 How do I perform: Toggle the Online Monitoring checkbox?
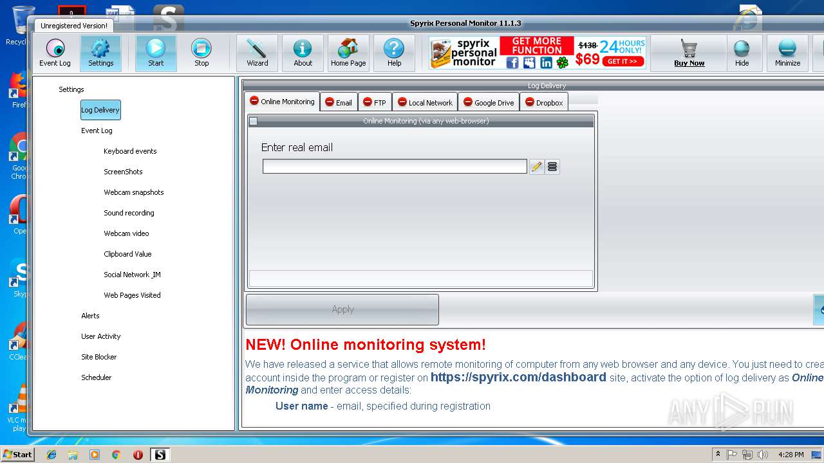pyautogui.click(x=253, y=121)
